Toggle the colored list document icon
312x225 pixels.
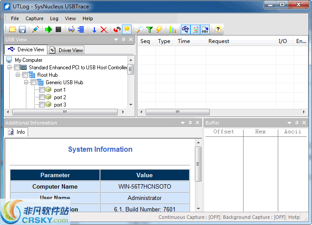(195, 29)
